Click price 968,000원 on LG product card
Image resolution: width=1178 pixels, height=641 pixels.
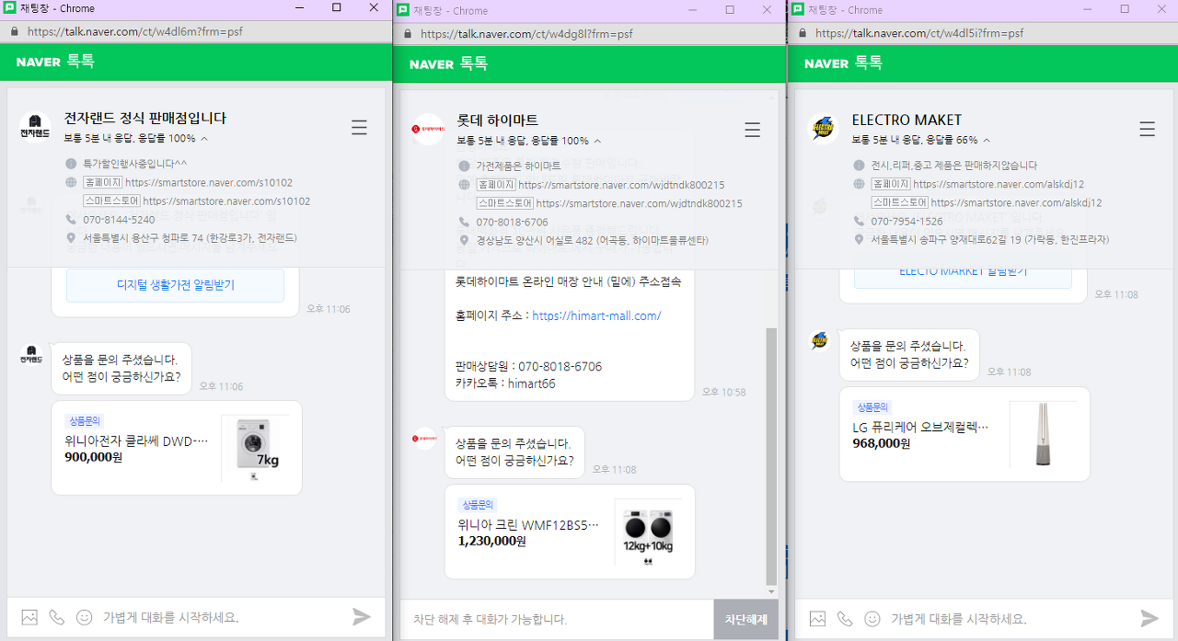pyautogui.click(x=882, y=443)
